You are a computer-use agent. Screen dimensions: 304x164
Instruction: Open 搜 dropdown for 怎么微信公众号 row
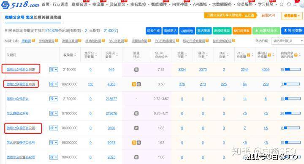54,113
